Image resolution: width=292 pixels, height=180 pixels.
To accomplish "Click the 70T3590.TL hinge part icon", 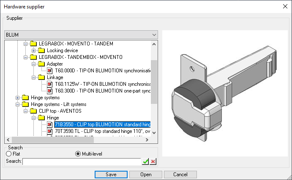I will pyautogui.click(x=50, y=132).
